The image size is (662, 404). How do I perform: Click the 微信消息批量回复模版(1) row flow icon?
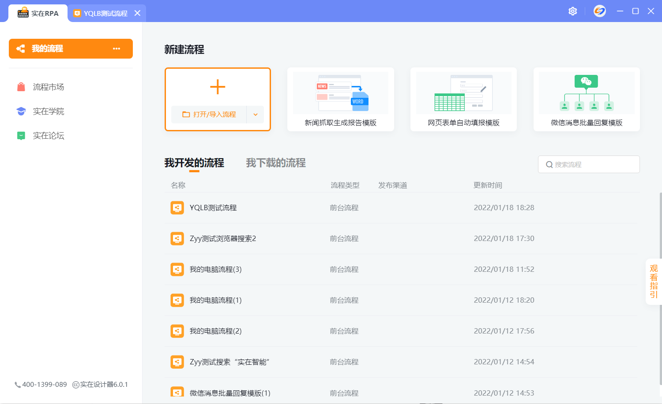pyautogui.click(x=177, y=392)
